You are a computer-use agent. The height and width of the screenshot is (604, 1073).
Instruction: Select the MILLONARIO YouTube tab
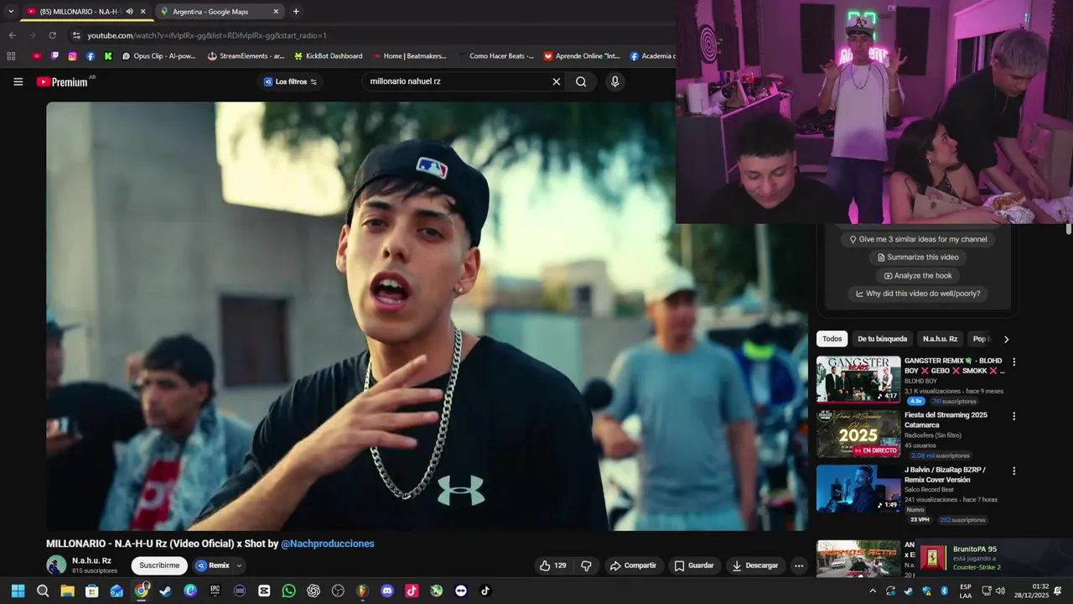pyautogui.click(x=86, y=12)
